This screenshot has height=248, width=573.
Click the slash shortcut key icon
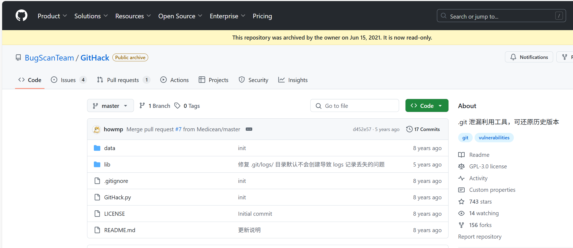pos(559,16)
